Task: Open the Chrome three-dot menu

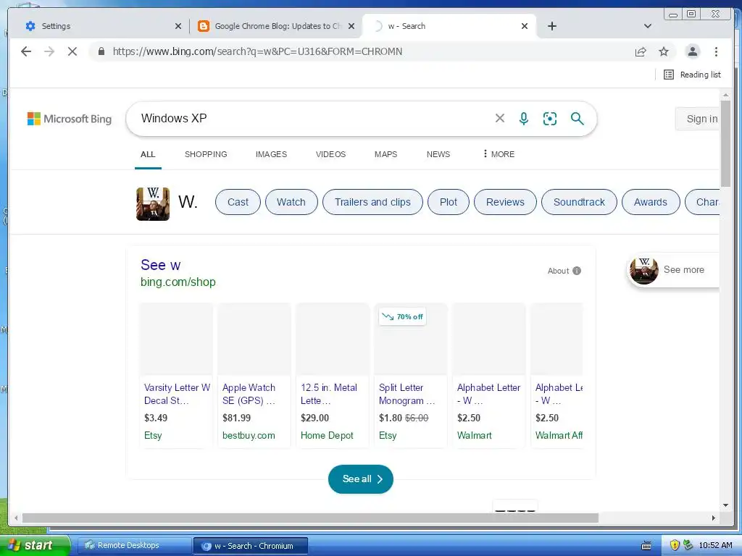Action: tap(716, 51)
